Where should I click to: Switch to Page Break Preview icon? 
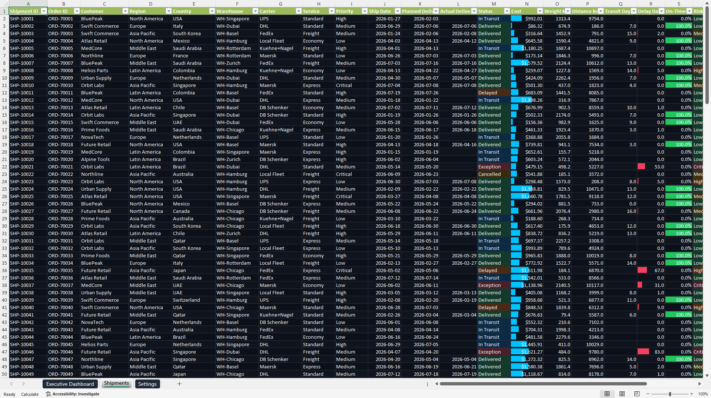[637, 394]
